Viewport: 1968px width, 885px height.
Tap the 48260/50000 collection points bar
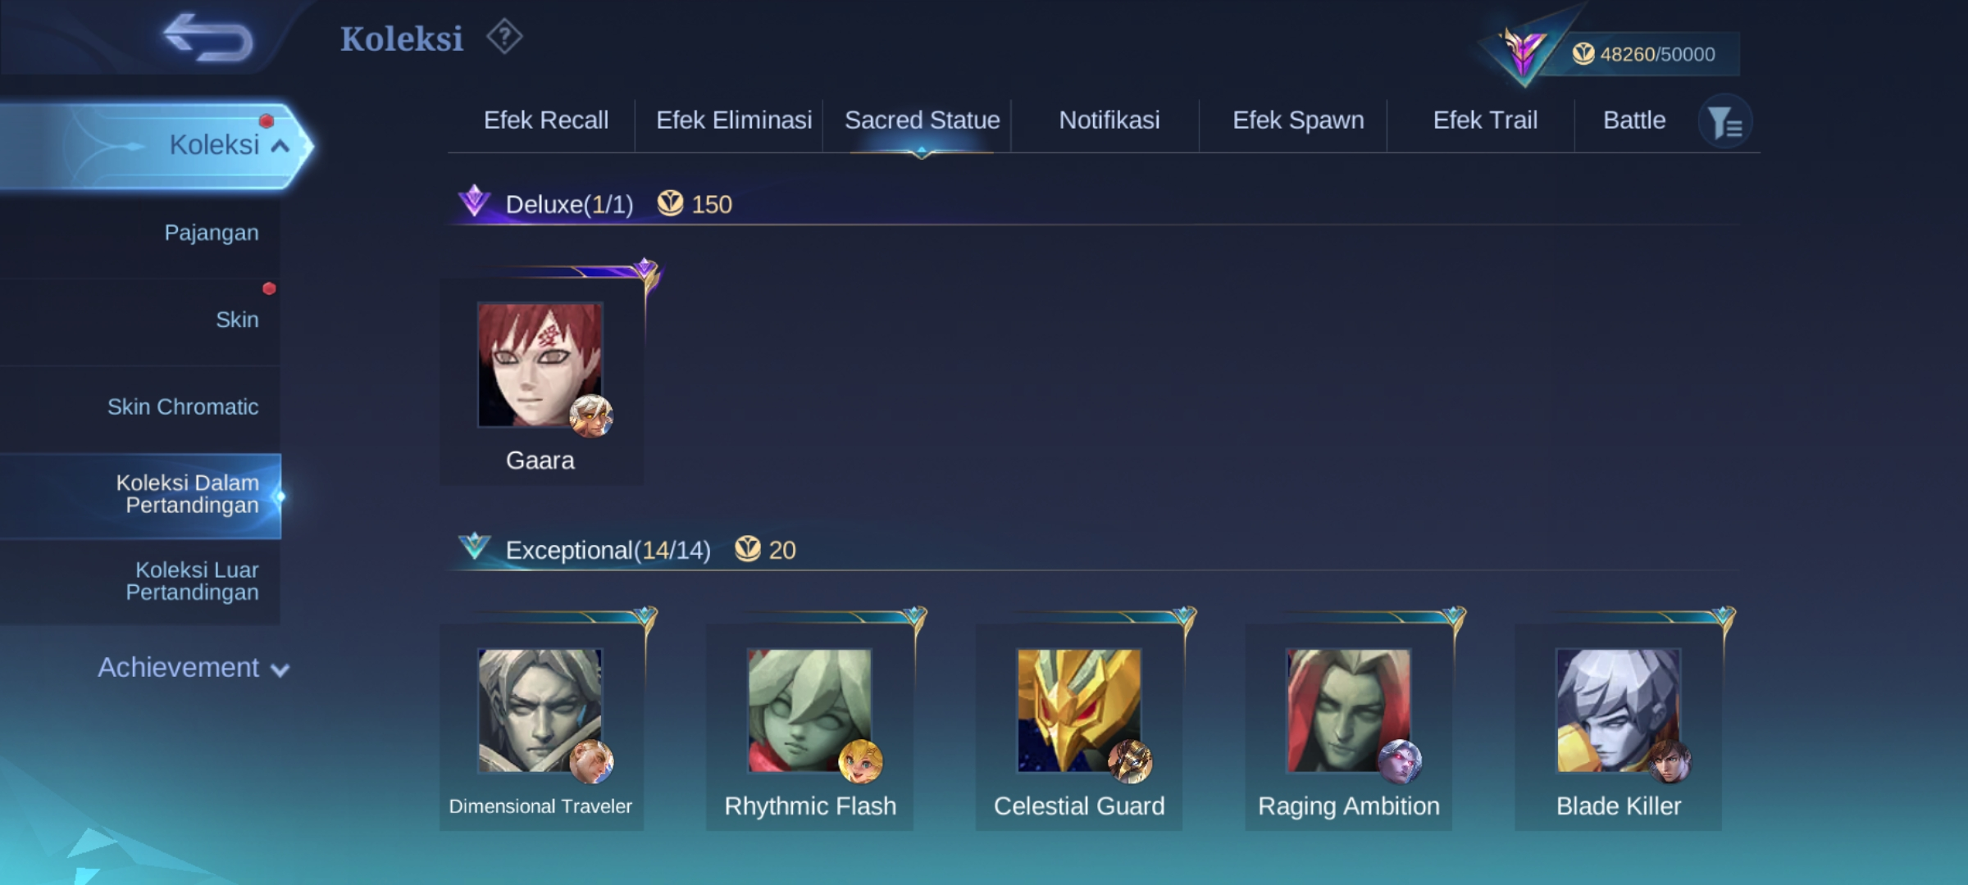[x=1643, y=54]
